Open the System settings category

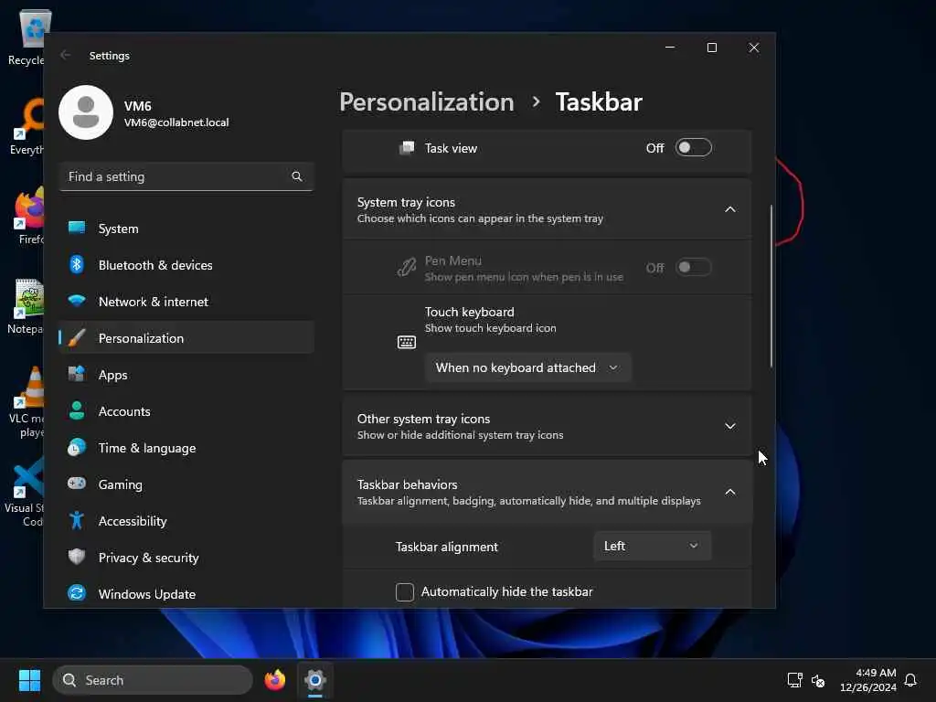coord(186,229)
